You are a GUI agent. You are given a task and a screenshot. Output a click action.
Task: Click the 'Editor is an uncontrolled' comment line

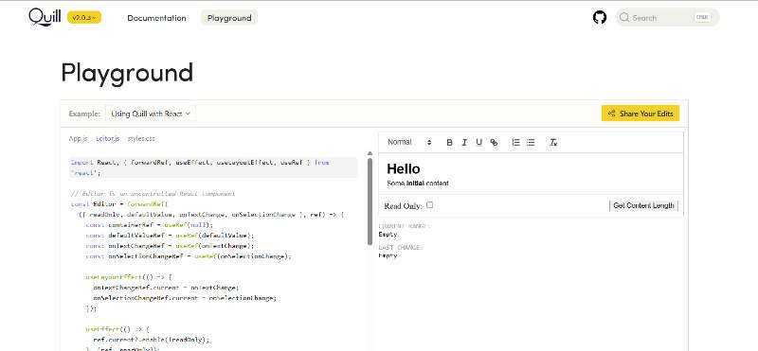pyautogui.click(x=153, y=194)
